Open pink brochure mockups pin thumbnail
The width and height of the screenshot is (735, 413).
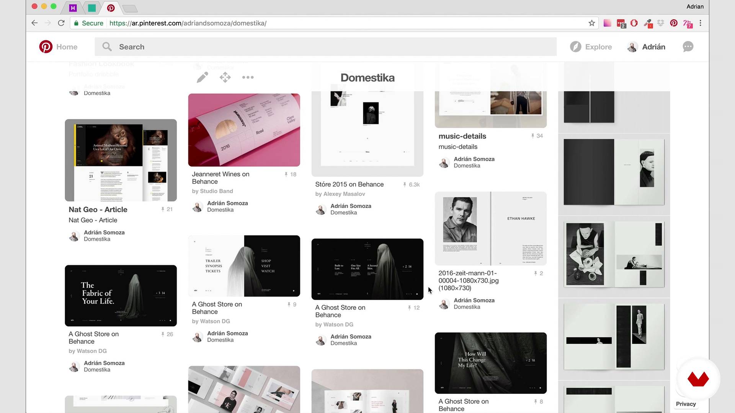[x=244, y=389]
